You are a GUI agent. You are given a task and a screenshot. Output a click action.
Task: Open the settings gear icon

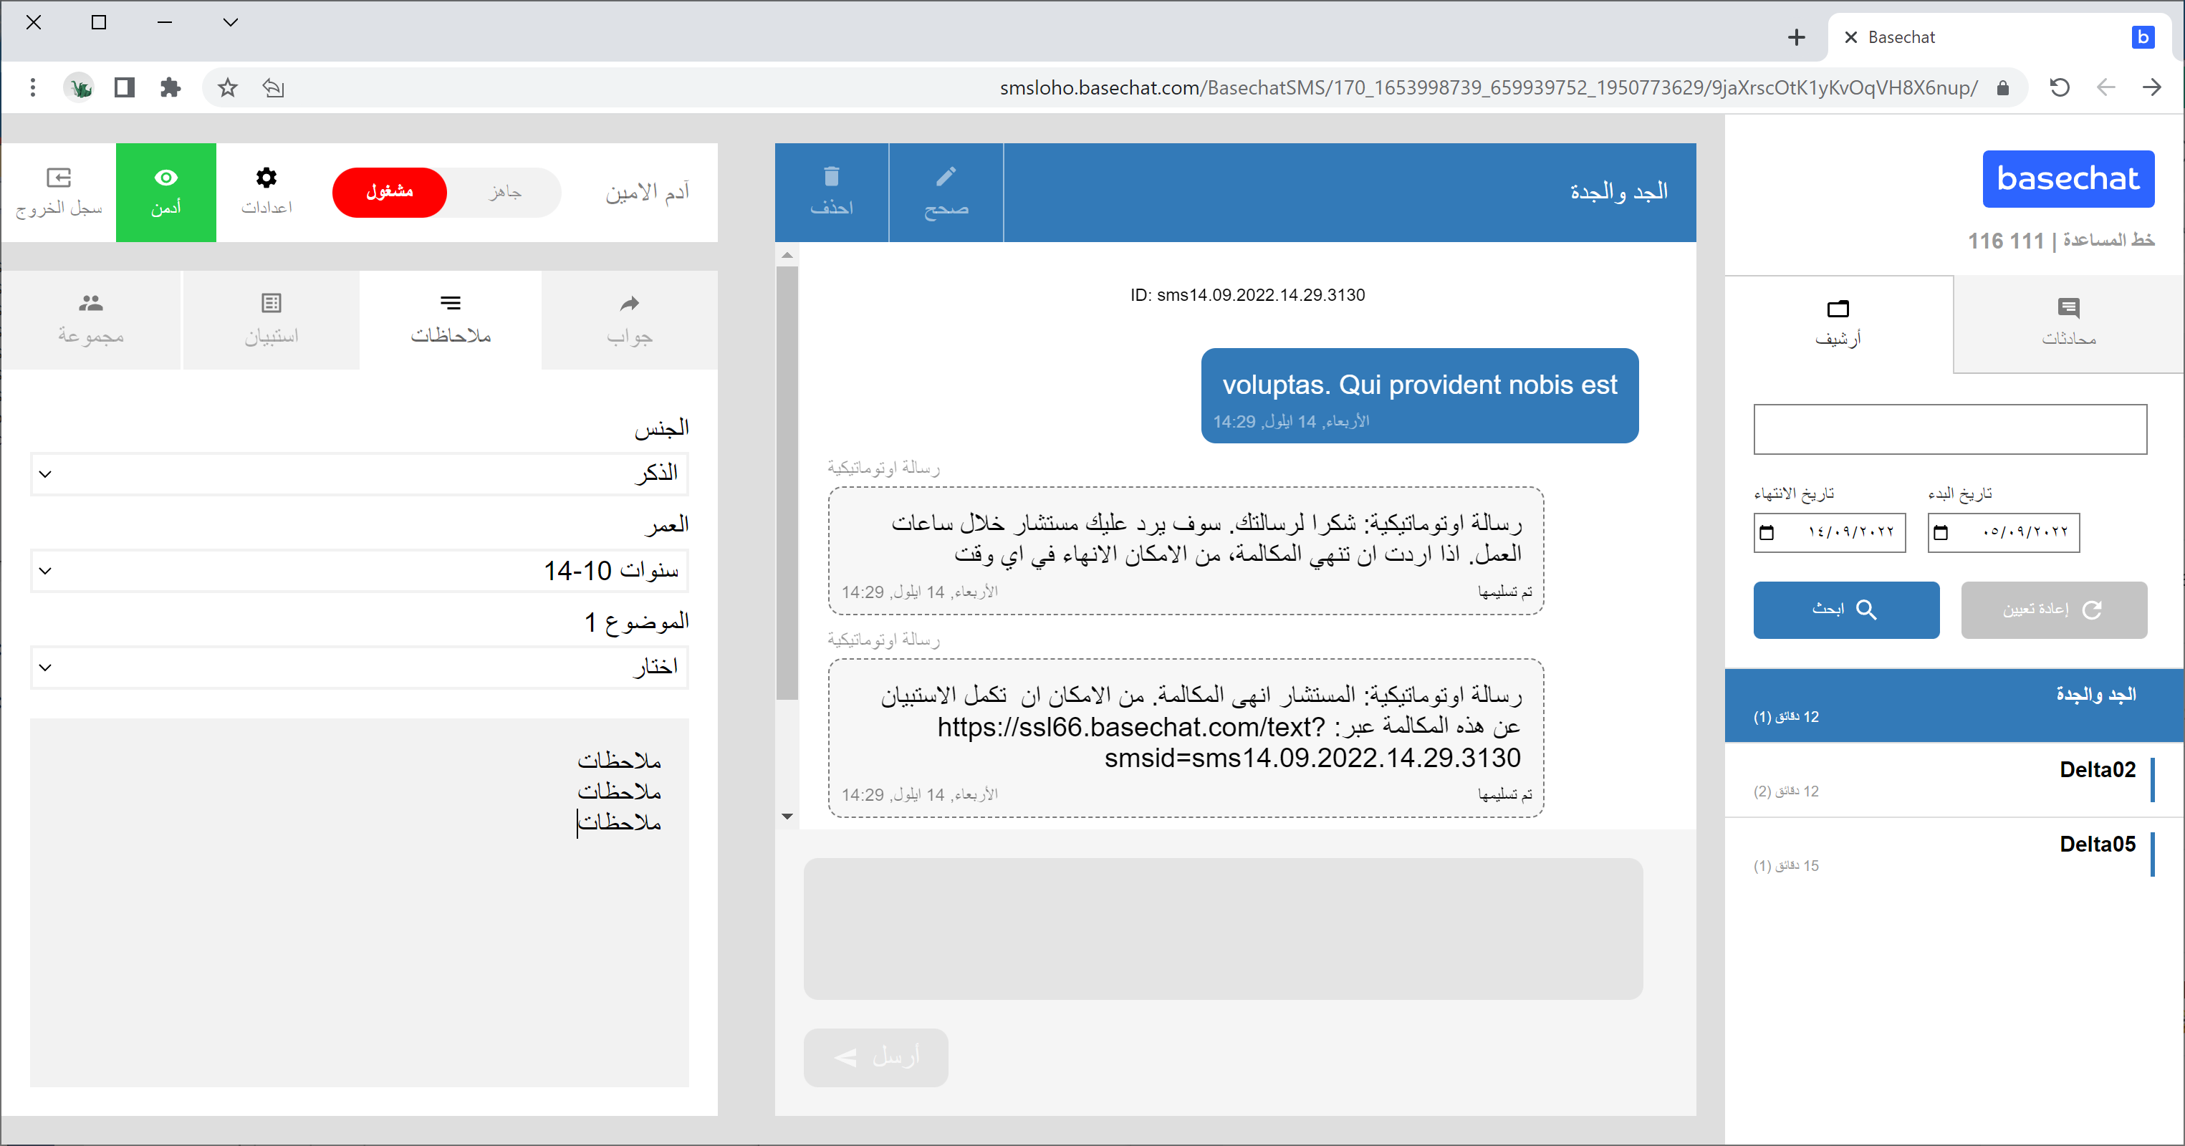pos(266,178)
